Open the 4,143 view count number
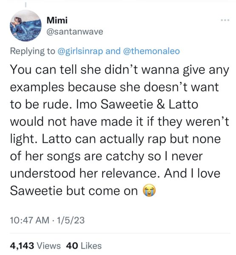This screenshot has width=236, height=255. 22,246
